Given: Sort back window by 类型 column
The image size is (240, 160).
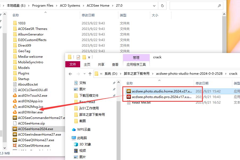Looking at the screenshot, I should [123, 15].
